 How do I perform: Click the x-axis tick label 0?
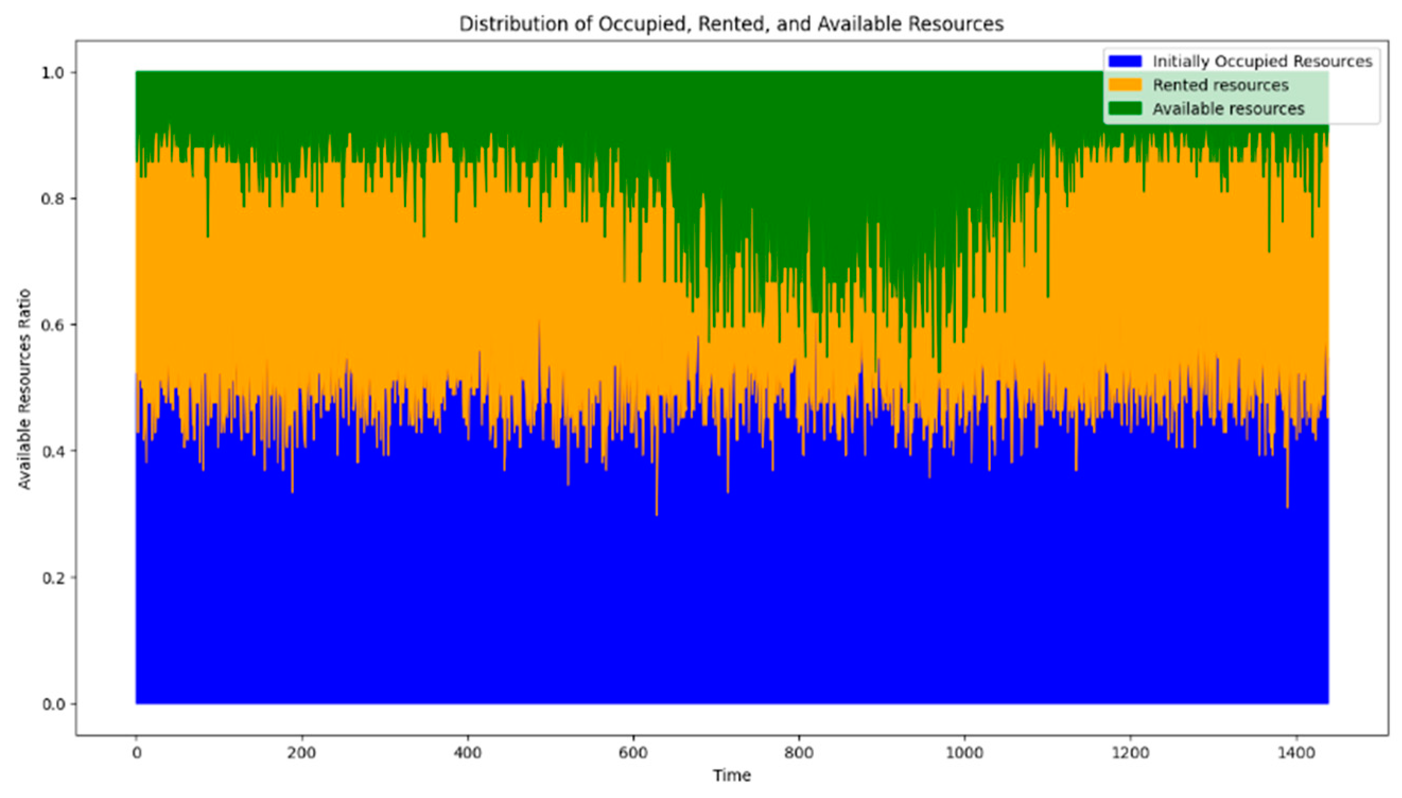pos(136,753)
